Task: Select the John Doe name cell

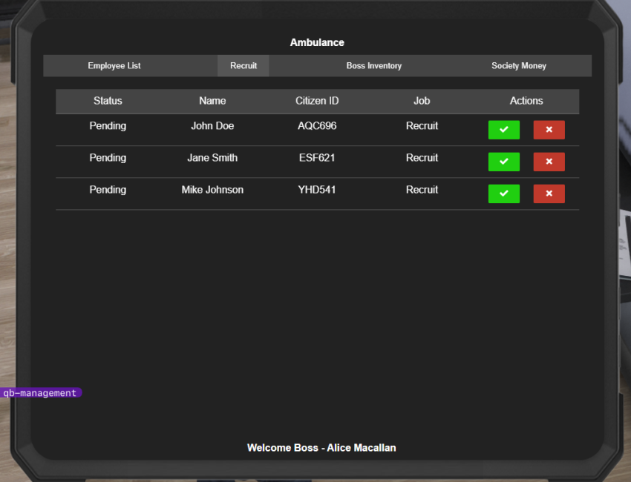Action: pos(212,126)
